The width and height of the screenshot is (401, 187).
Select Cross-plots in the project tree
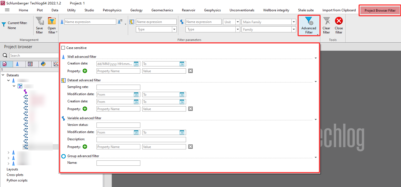click(x=15, y=175)
